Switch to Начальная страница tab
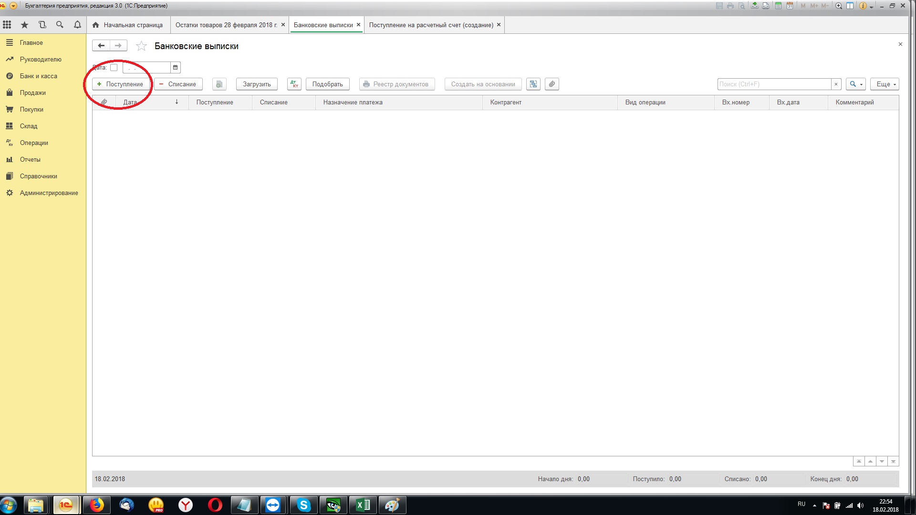The image size is (916, 515). [x=128, y=25]
